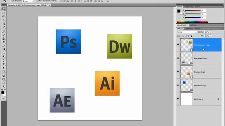This screenshot has height=126, width=225.
Task: Select the Hand tool
Action: click(x=4, y=83)
